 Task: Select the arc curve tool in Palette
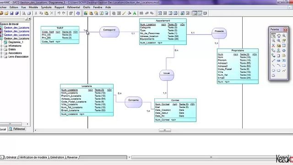tap(279, 66)
